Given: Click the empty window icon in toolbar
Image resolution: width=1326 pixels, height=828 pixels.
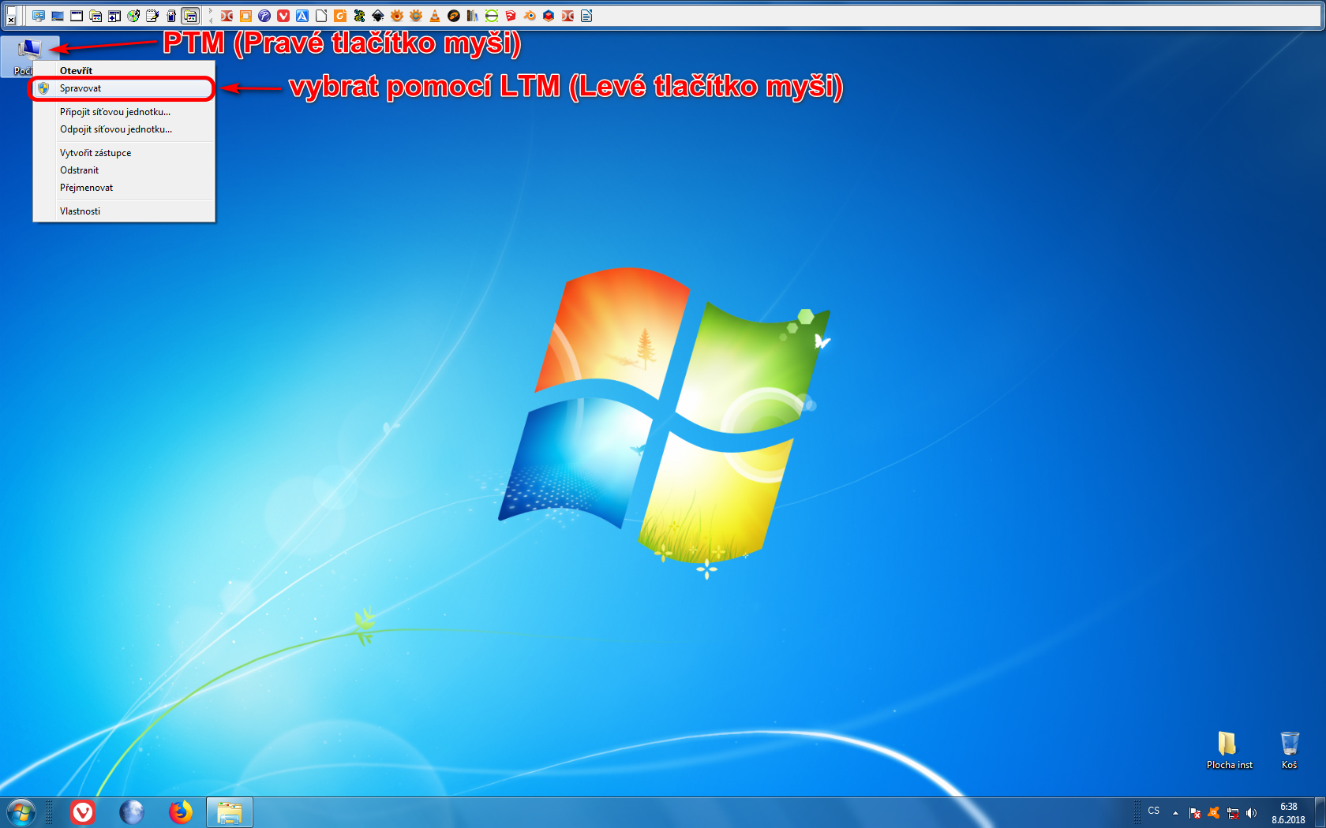Looking at the screenshot, I should pos(77,16).
